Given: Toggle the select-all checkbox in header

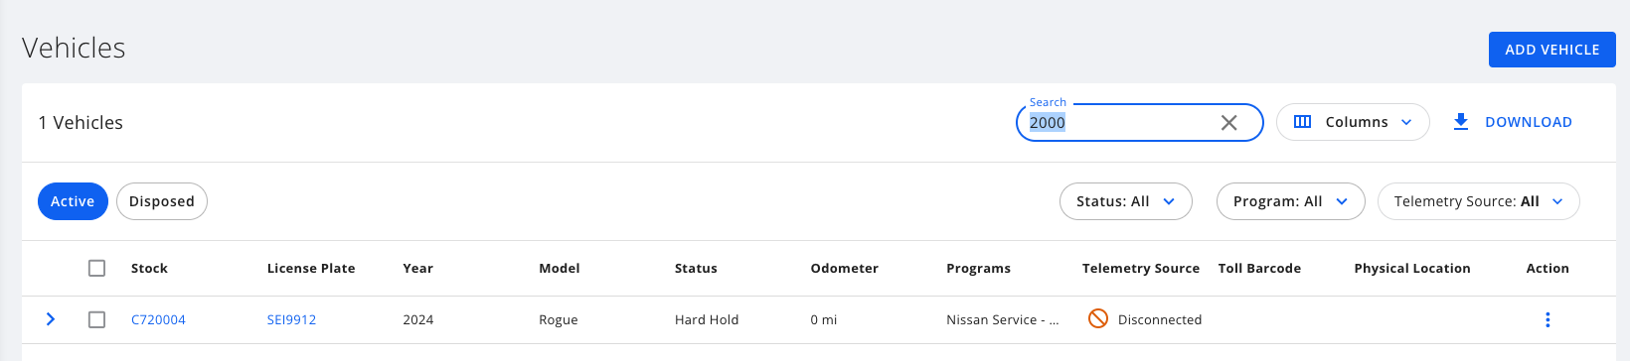Looking at the screenshot, I should 96,268.
